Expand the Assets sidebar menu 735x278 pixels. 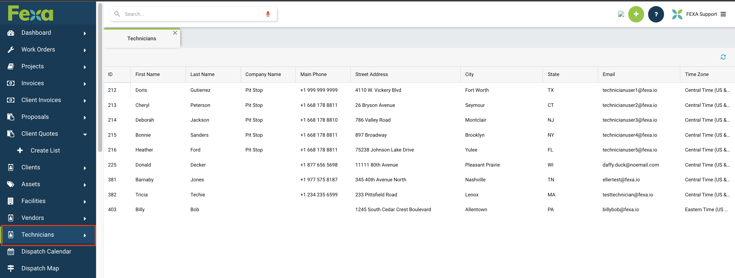pyautogui.click(x=85, y=185)
